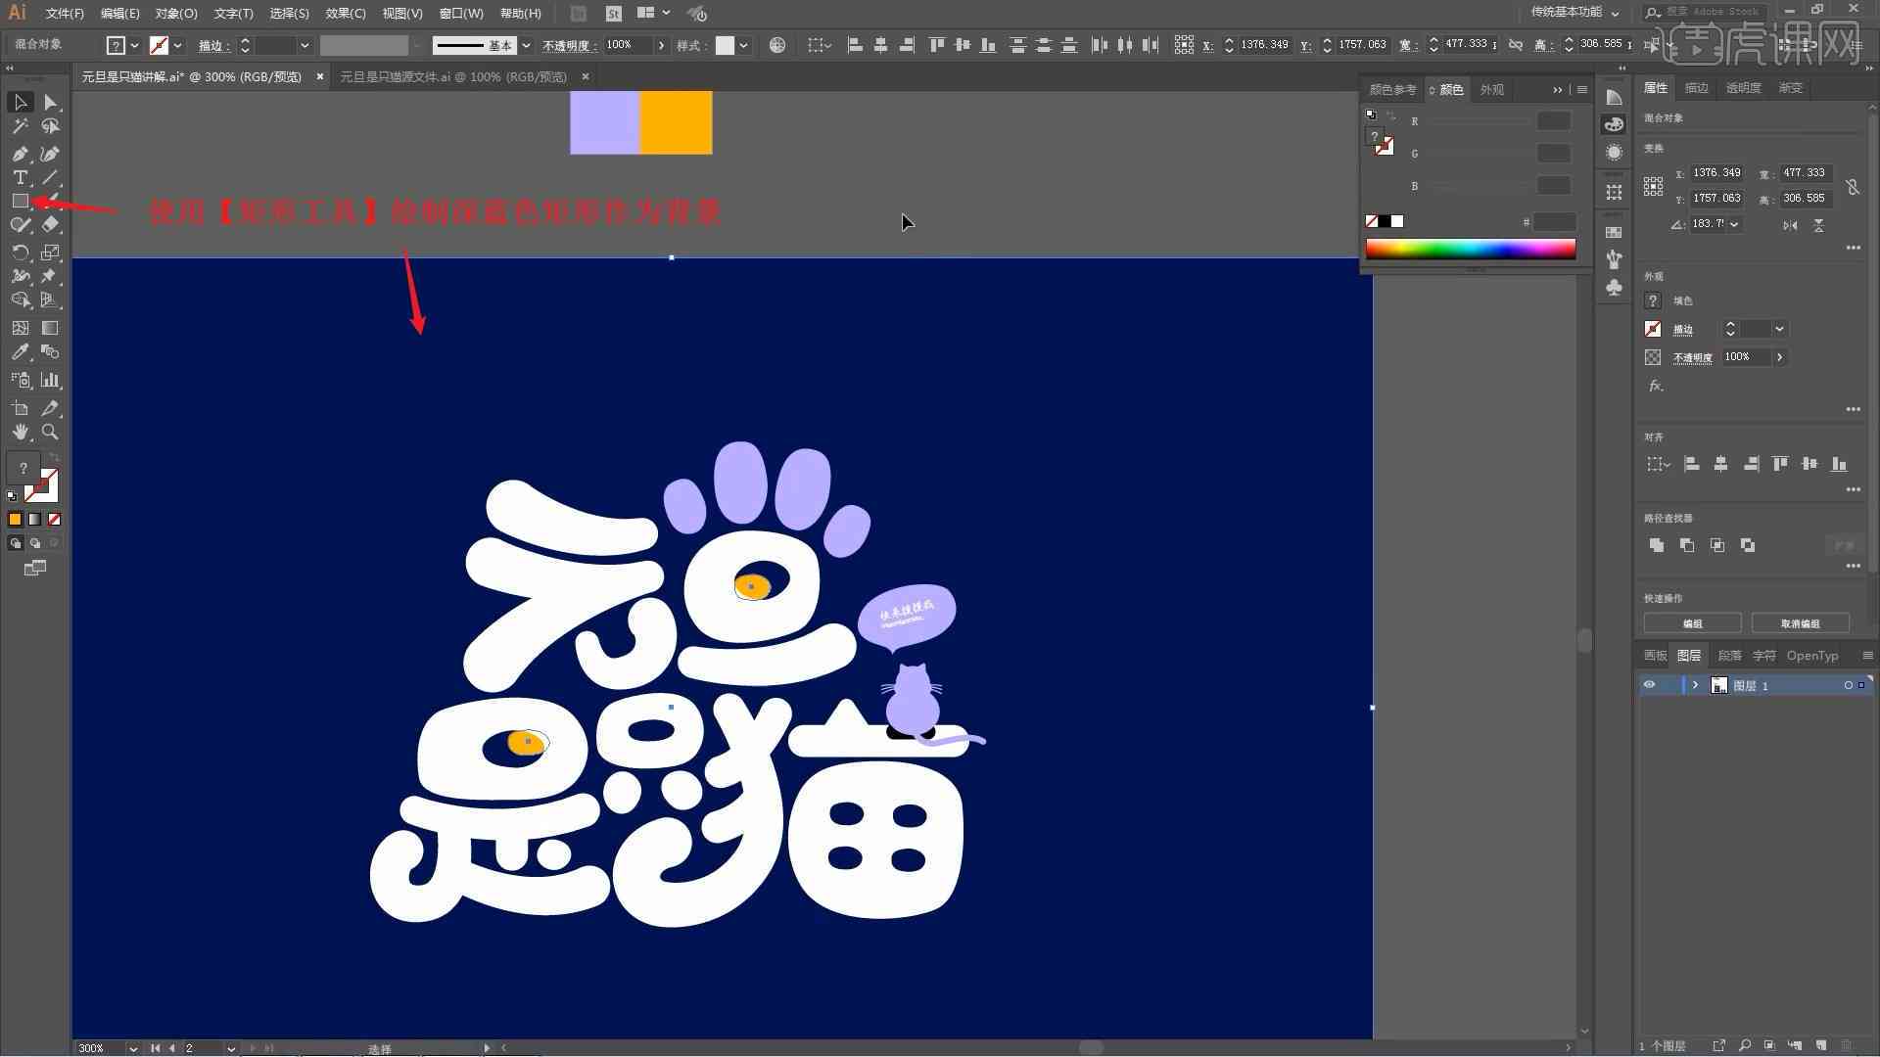The image size is (1880, 1057).
Task: Expand the 图层 1 layer group
Action: [1693, 685]
